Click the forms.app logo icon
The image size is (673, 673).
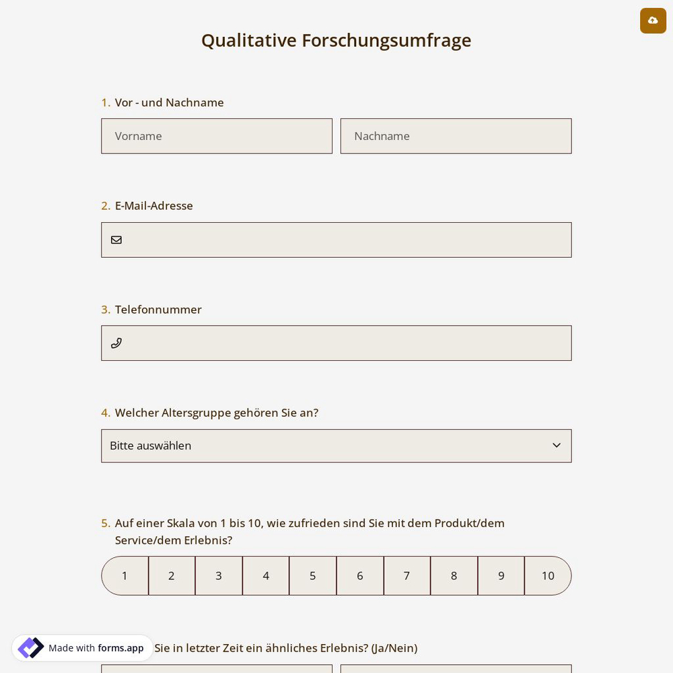tap(30, 647)
